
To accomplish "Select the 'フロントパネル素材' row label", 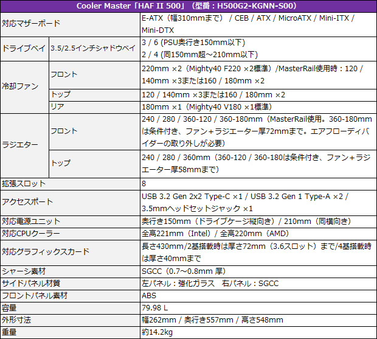I will click(x=70, y=296).
